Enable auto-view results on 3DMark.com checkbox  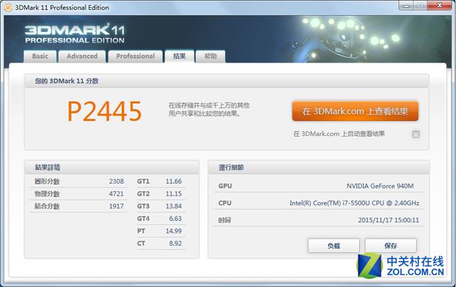point(416,134)
